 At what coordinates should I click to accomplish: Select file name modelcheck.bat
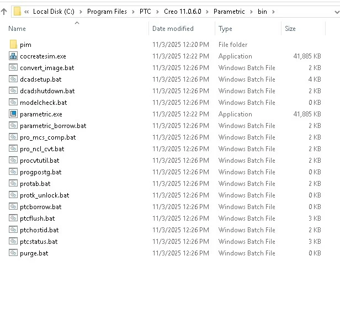click(44, 103)
